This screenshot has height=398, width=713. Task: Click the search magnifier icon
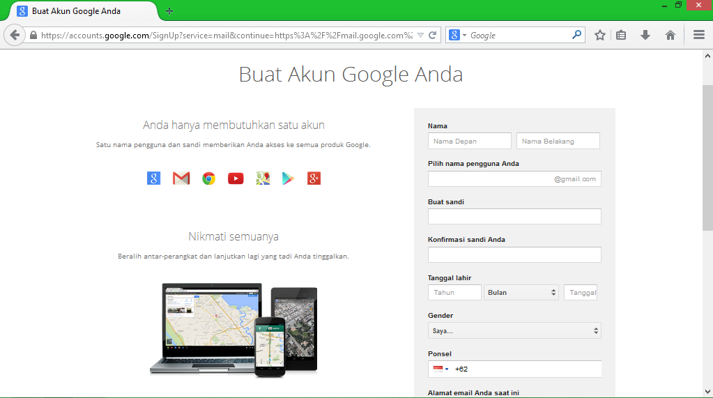click(576, 35)
